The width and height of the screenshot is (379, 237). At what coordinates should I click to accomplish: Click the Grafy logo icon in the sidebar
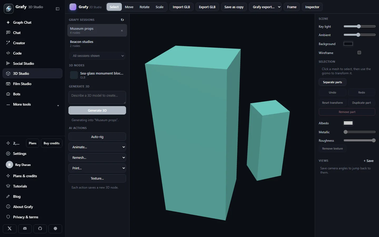pos(9,9)
